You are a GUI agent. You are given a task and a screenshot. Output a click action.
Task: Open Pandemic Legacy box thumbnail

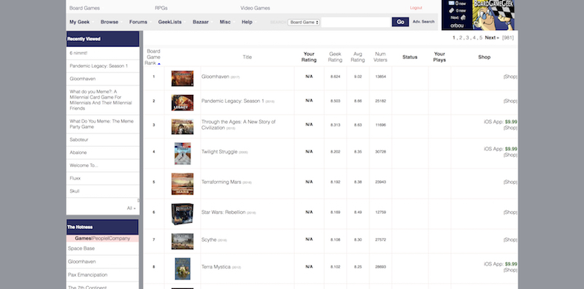click(x=182, y=103)
